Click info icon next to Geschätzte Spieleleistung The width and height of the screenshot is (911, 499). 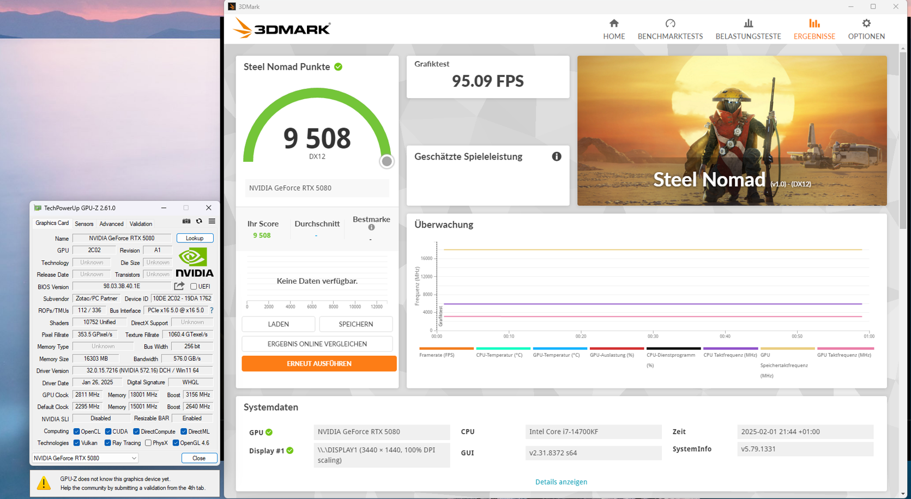click(x=557, y=156)
